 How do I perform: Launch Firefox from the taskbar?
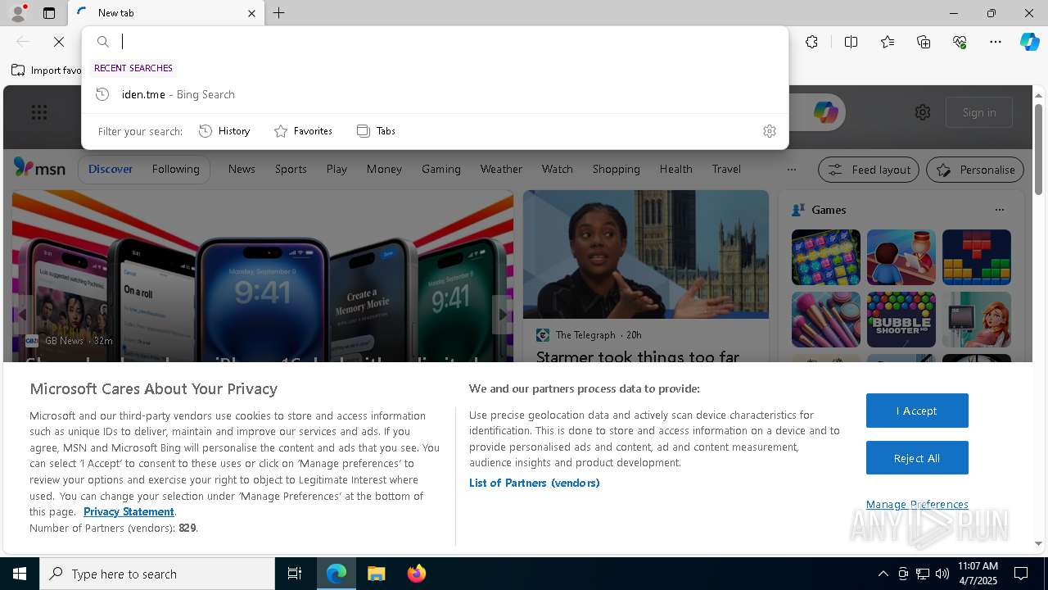point(417,574)
